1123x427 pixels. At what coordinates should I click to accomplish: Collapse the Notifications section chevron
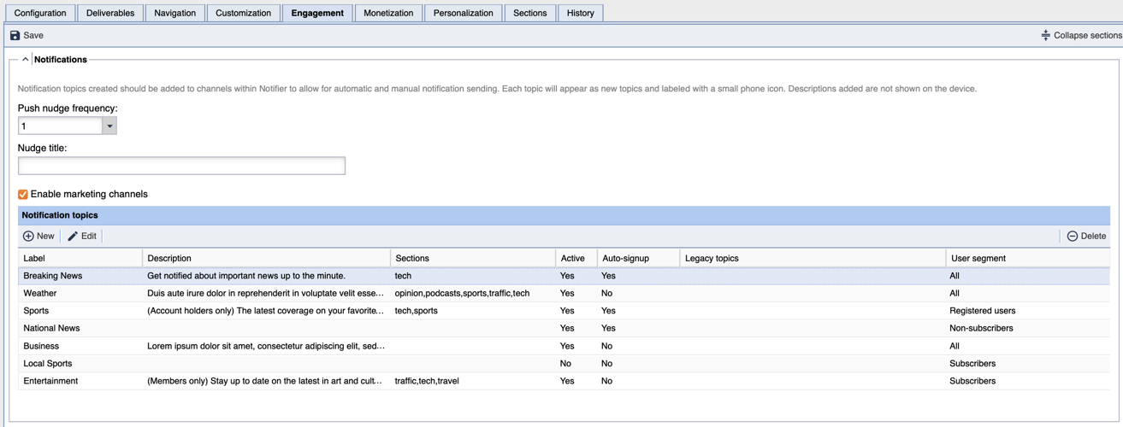pyautogui.click(x=25, y=60)
